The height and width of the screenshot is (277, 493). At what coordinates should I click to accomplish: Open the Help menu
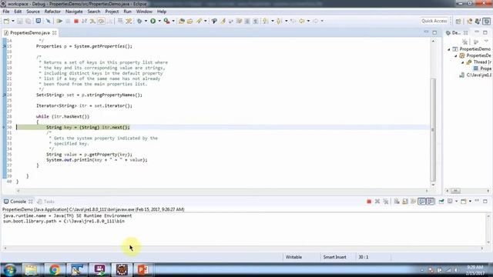[x=162, y=12]
